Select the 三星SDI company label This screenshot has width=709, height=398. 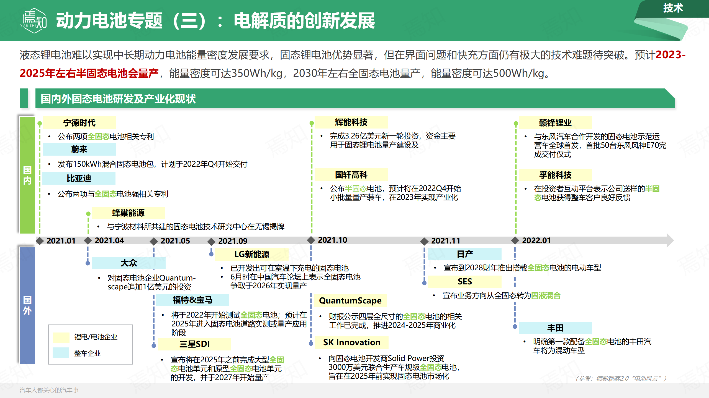pos(195,344)
